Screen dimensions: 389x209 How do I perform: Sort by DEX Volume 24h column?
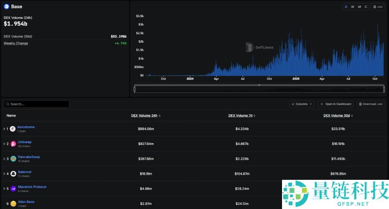(x=145, y=116)
